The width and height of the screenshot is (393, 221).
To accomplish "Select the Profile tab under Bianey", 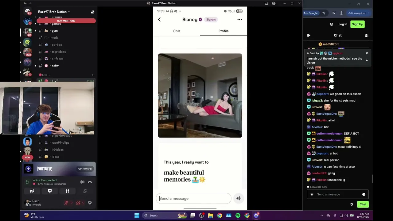I will click(x=224, y=31).
